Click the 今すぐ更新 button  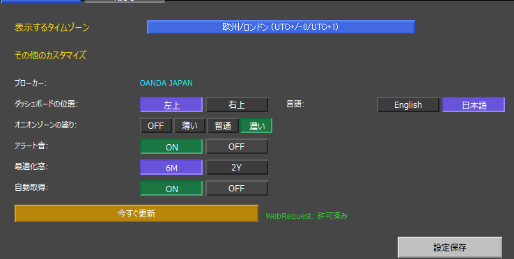coord(137,214)
